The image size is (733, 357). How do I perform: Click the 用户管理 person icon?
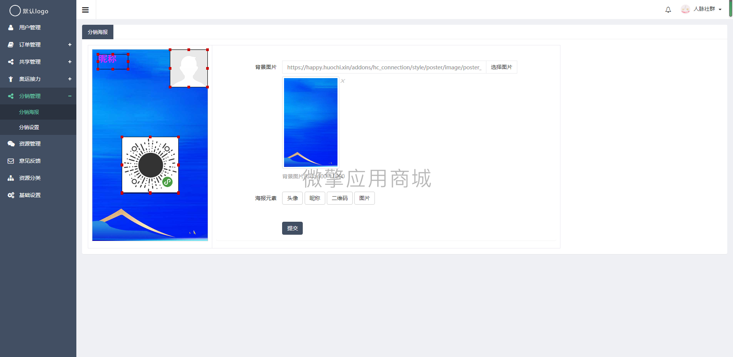click(x=11, y=27)
